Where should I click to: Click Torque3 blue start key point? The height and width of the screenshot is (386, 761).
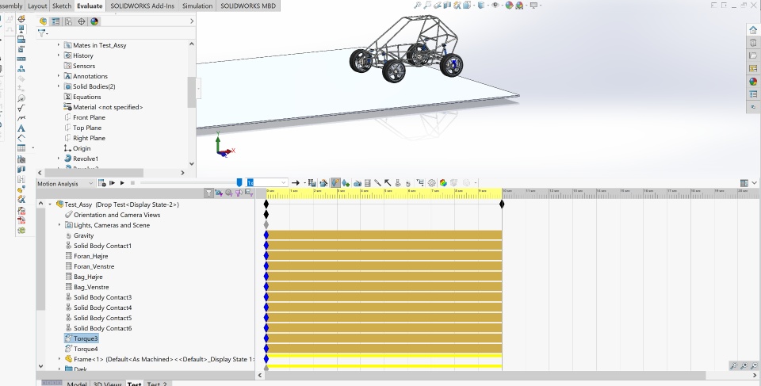(266, 338)
